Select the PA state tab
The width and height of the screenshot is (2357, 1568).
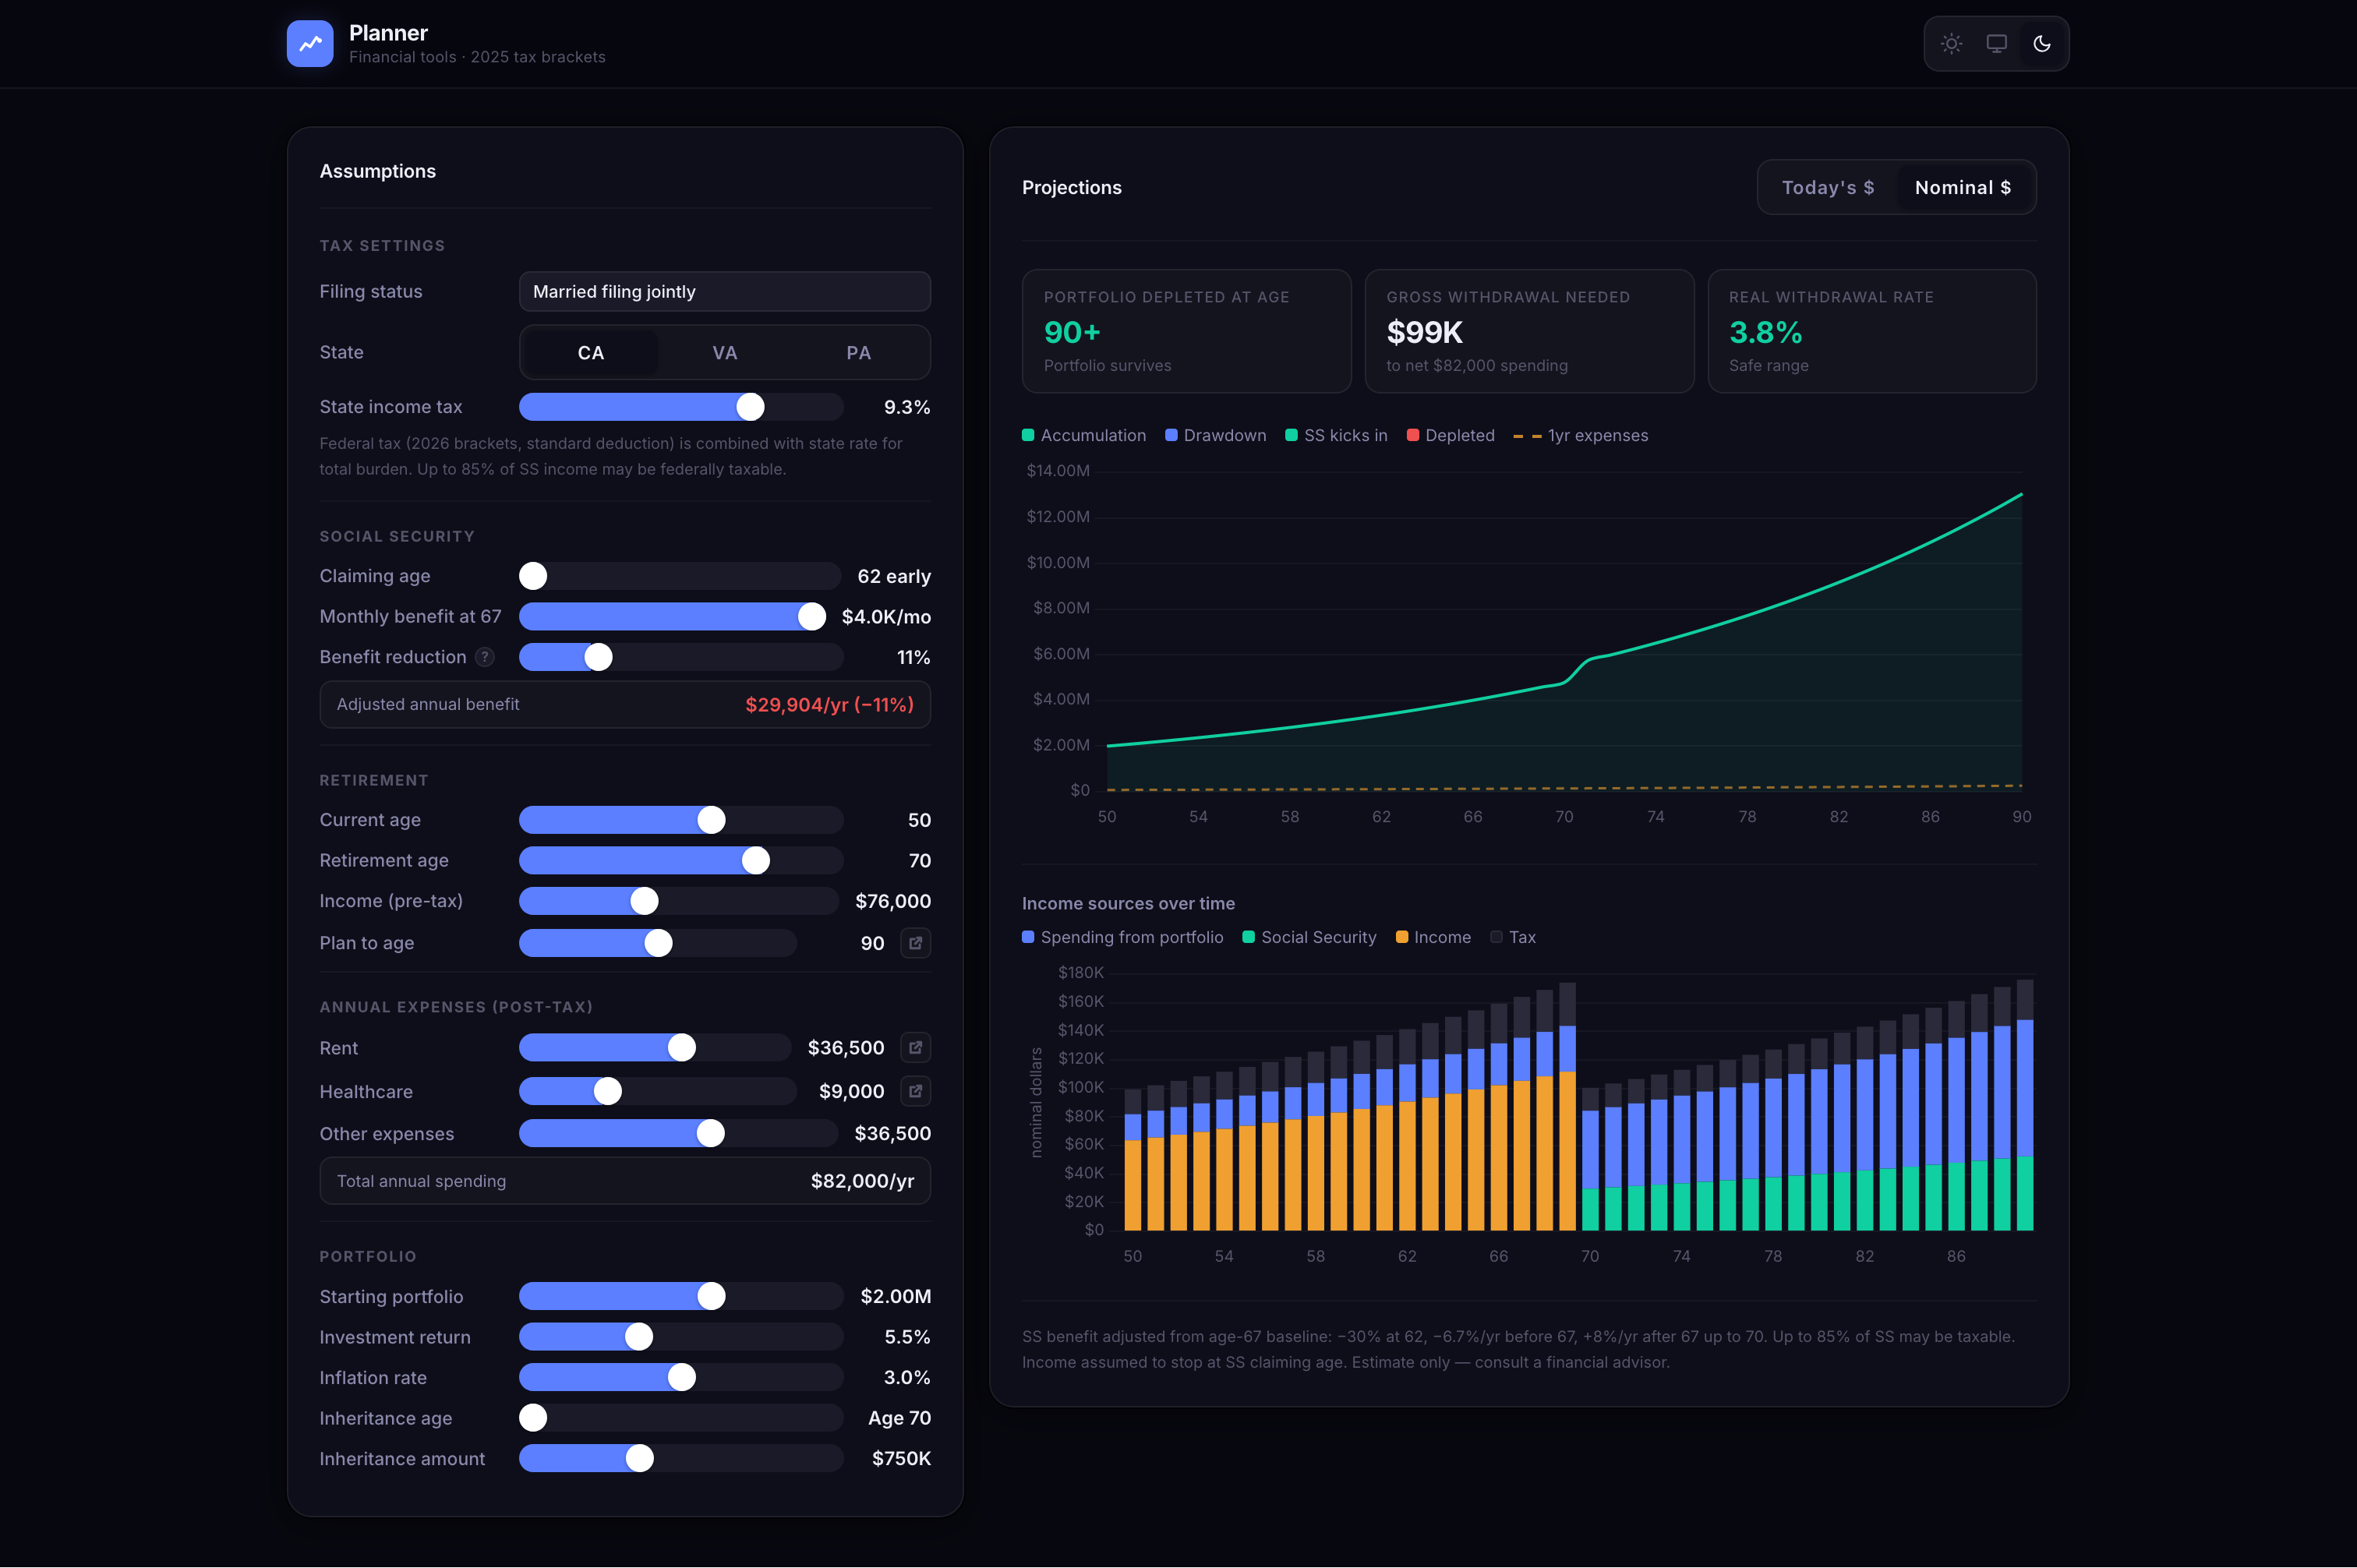[x=858, y=353]
